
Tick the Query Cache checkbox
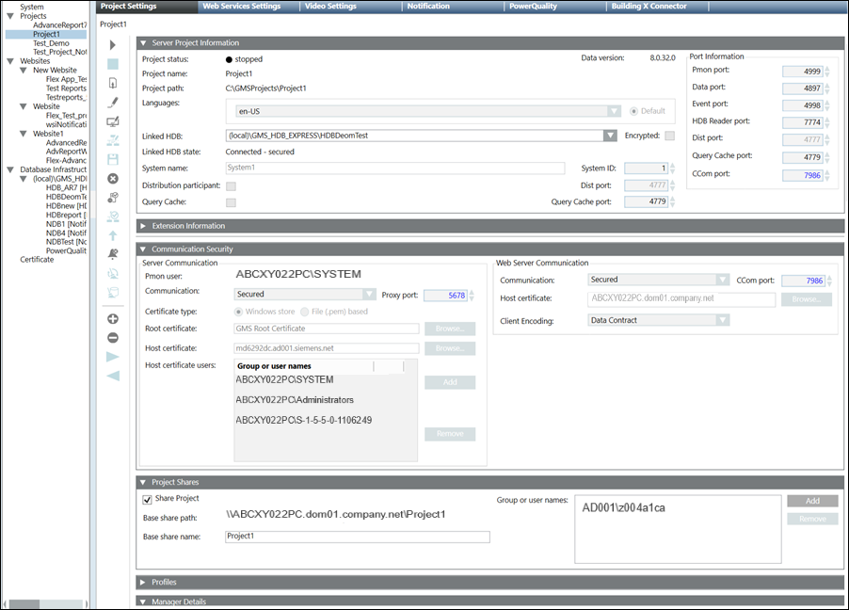(x=231, y=202)
